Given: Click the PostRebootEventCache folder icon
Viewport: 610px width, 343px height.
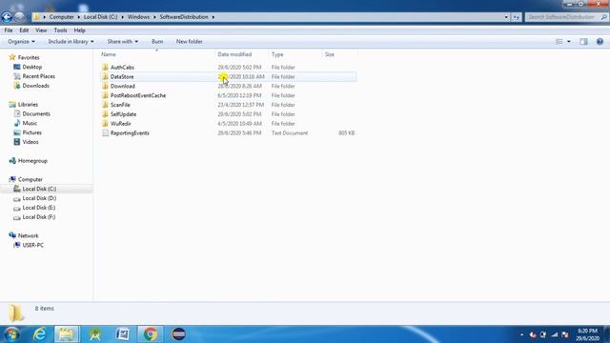Looking at the screenshot, I should pyautogui.click(x=105, y=95).
